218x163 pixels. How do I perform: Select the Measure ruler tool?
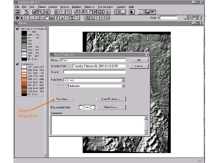[x=52, y=18]
